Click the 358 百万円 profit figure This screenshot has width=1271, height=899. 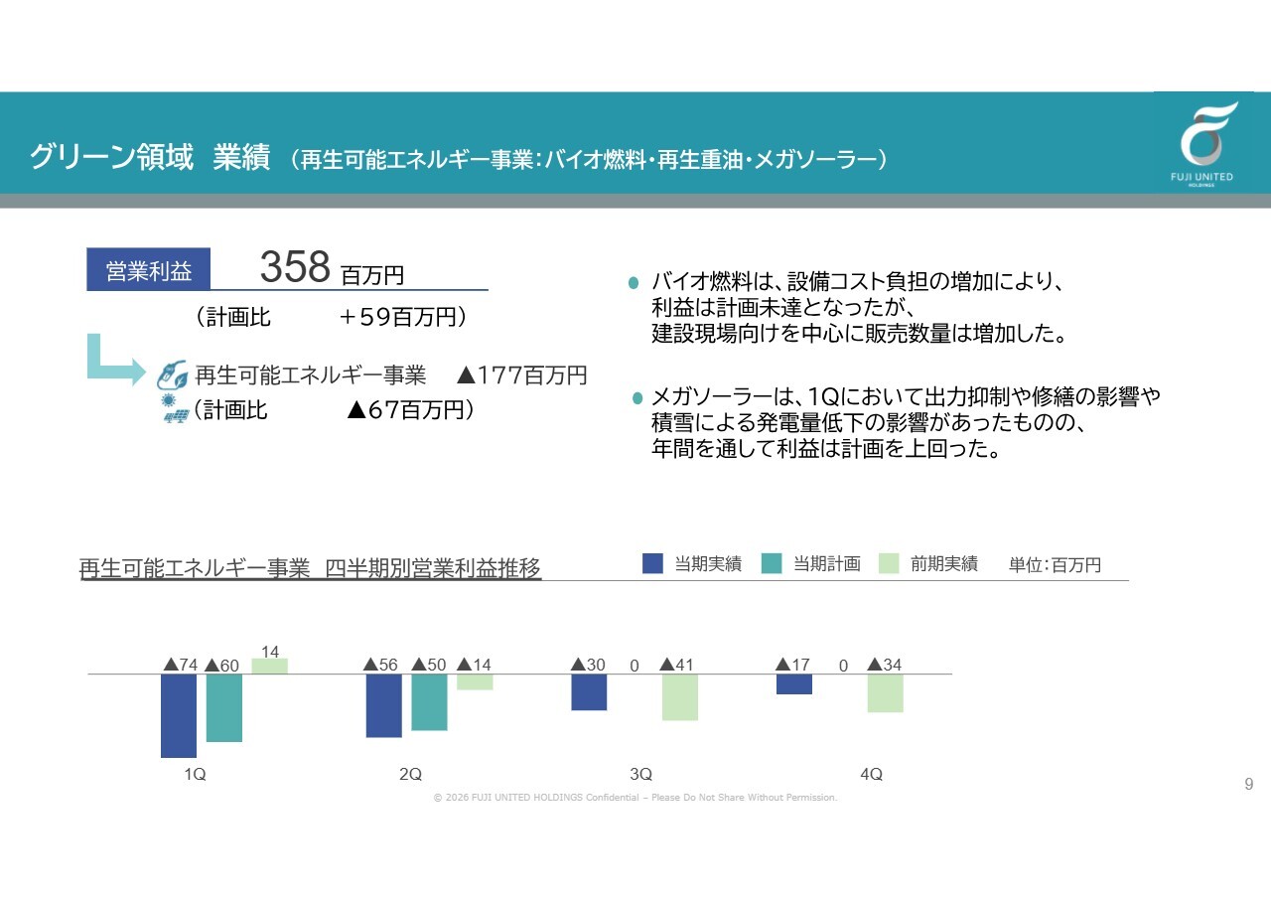click(x=333, y=267)
